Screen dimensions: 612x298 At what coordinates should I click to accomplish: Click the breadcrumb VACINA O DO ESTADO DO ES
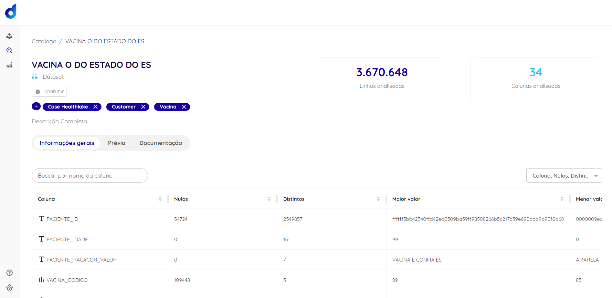click(105, 41)
